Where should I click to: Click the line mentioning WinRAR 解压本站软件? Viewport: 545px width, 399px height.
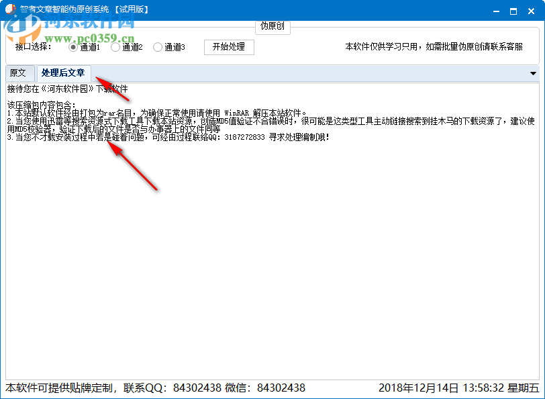157,113
